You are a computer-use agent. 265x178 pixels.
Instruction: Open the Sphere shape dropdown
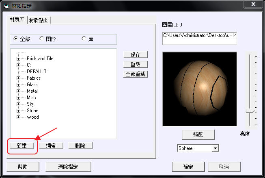[215, 148]
